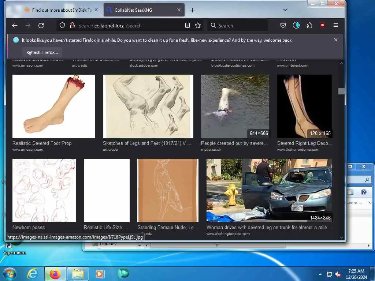Screen dimensions: 375x281
Task: Open the green globe taskbar icon
Action: tap(123, 273)
